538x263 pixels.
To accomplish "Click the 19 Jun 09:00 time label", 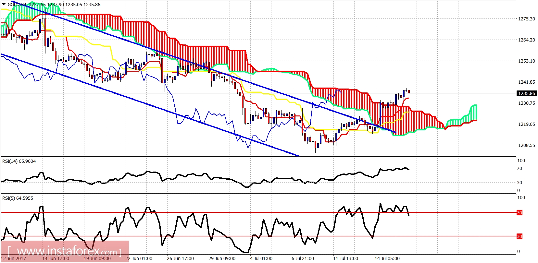I will [x=97, y=258].
